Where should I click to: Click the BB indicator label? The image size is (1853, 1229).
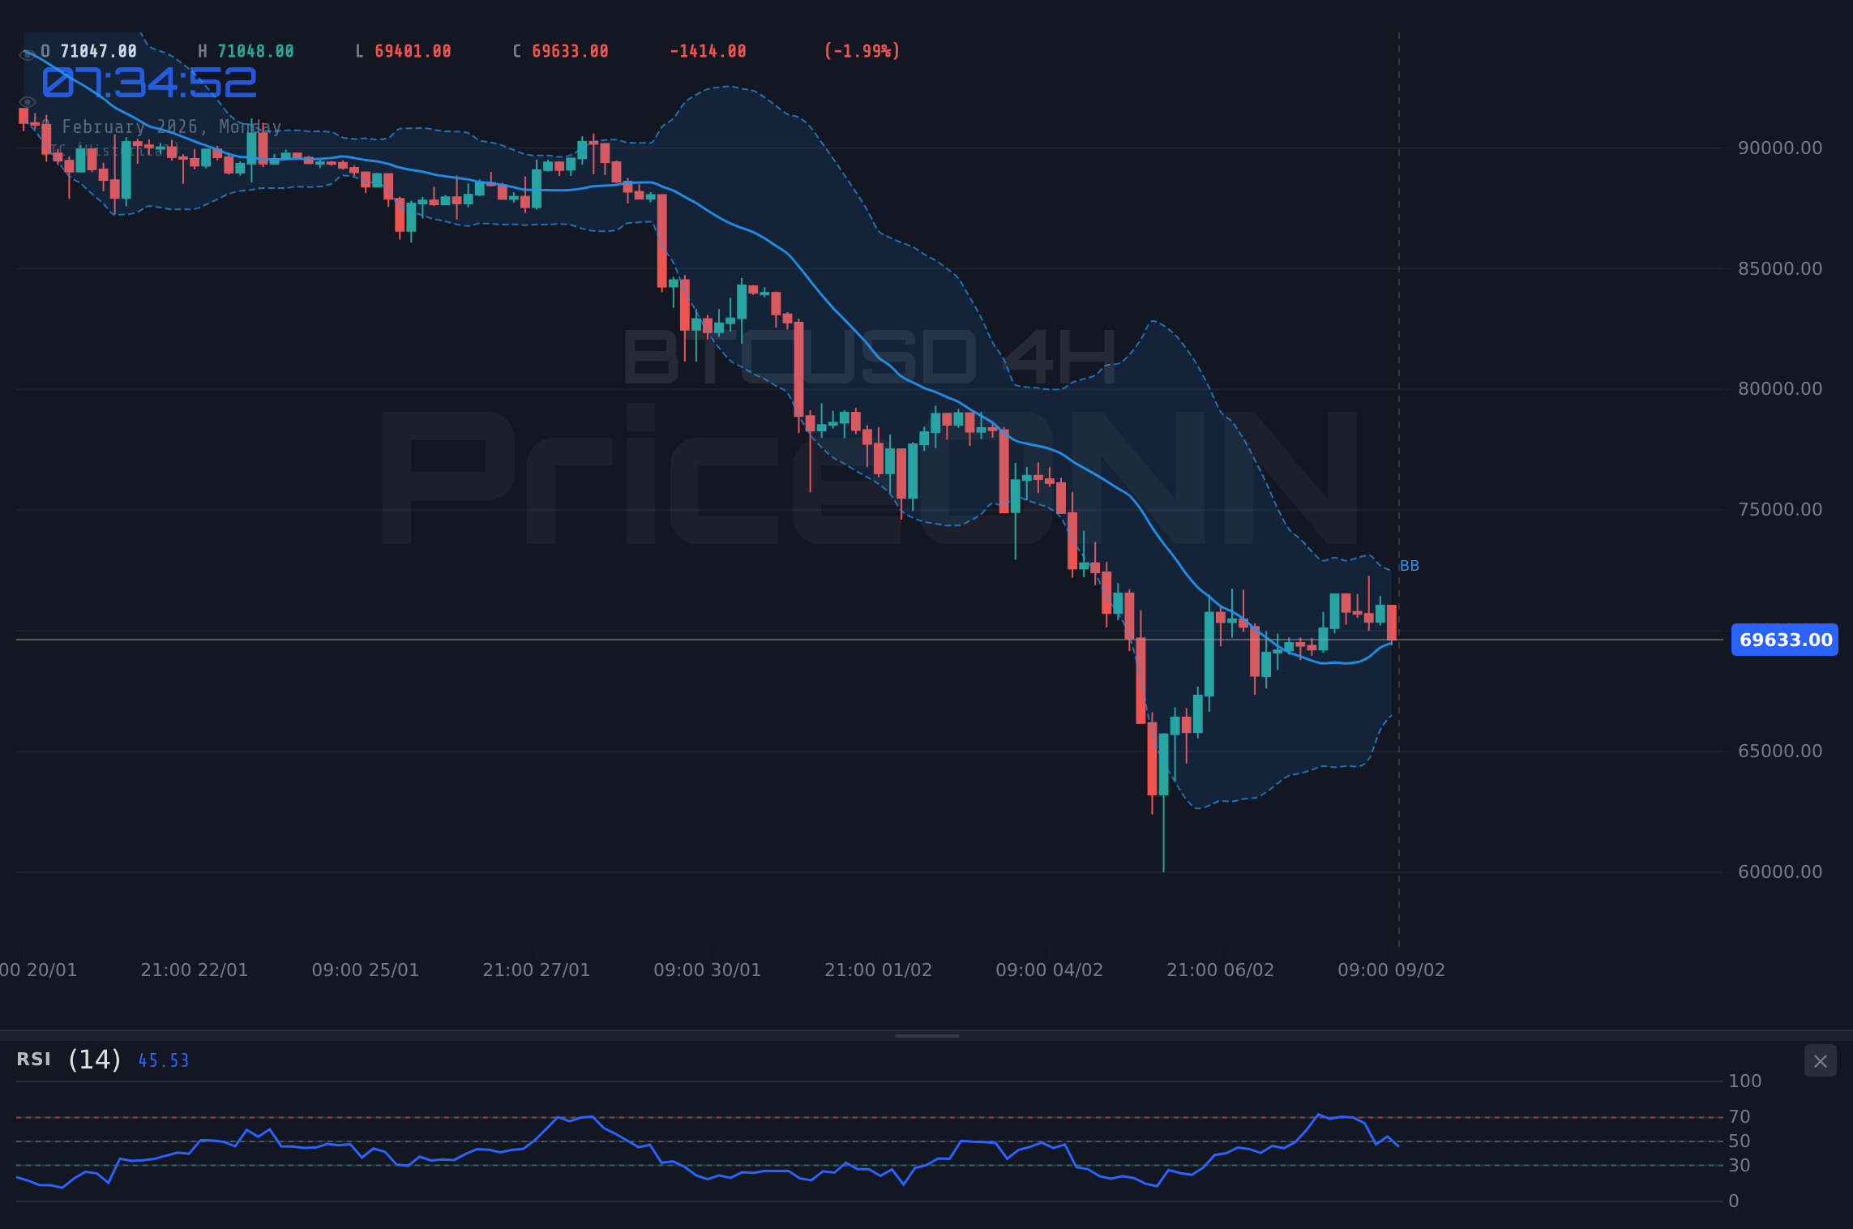click(1410, 566)
